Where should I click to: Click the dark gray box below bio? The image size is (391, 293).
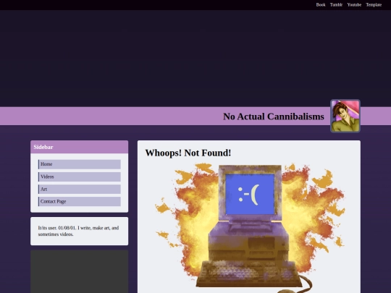80,271
